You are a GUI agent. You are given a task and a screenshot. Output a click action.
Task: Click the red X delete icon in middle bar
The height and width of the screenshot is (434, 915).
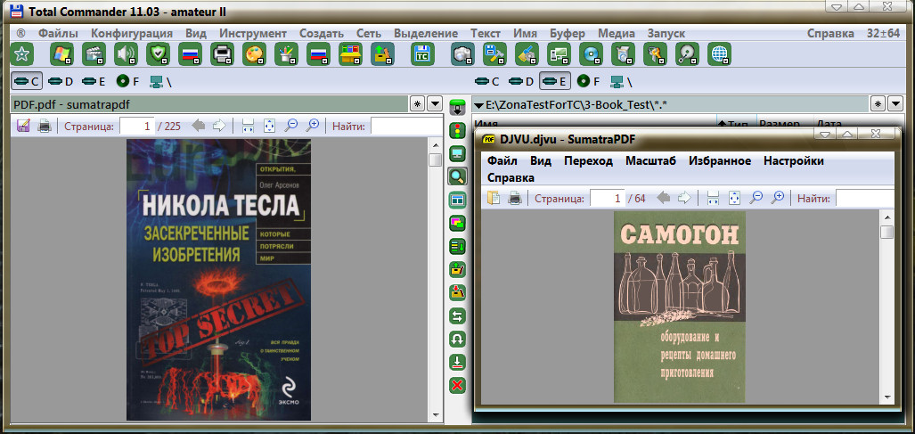pyautogui.click(x=458, y=385)
